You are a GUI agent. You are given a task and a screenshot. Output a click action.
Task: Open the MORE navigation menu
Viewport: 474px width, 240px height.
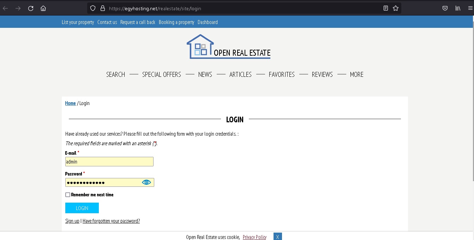coord(356,74)
